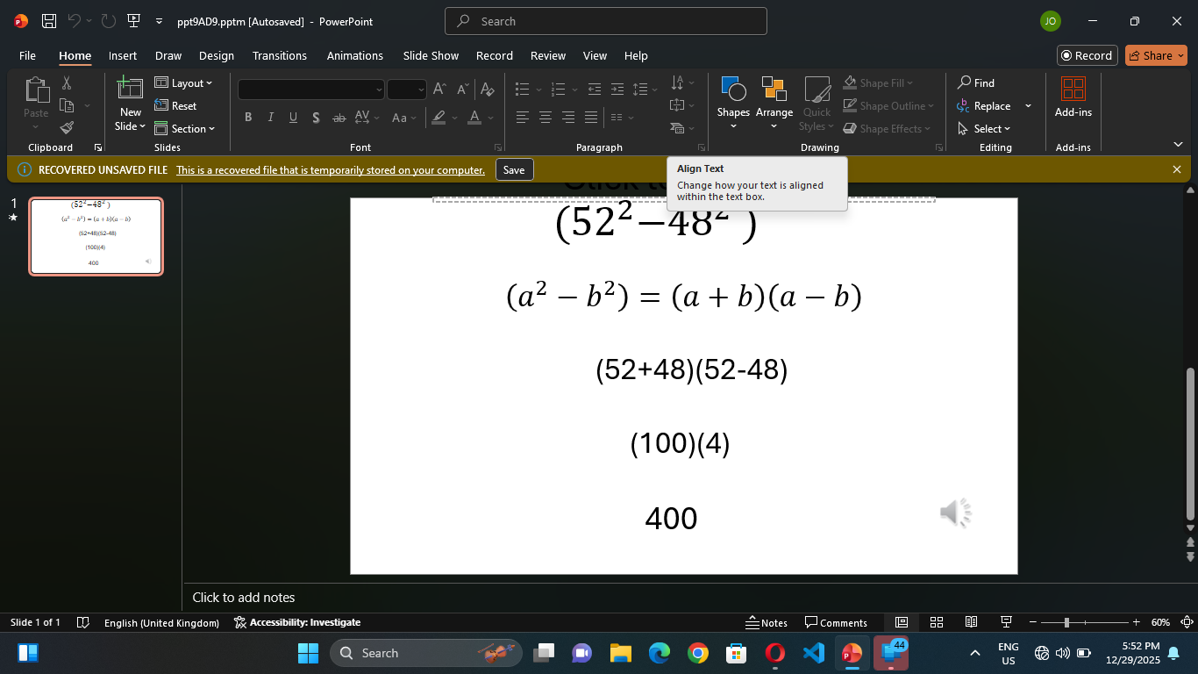Switch to the Insert tab
The image size is (1198, 674).
tap(123, 55)
